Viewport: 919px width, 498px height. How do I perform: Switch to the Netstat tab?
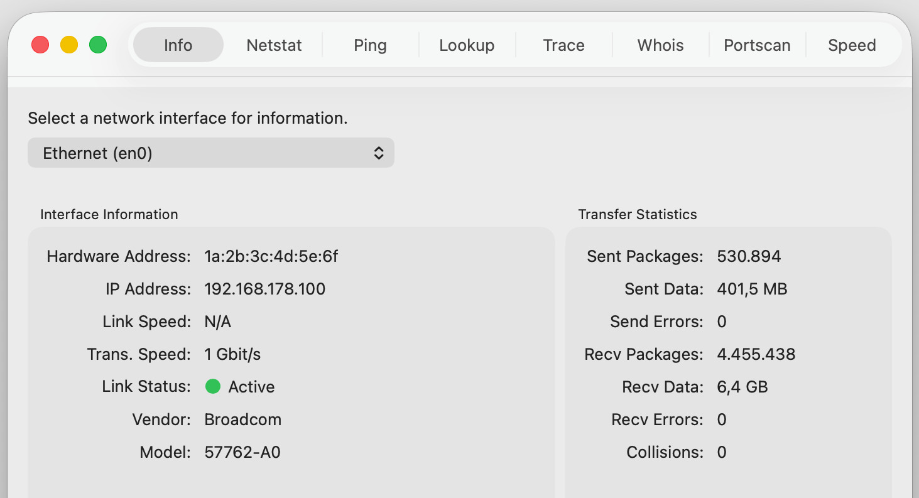click(274, 45)
